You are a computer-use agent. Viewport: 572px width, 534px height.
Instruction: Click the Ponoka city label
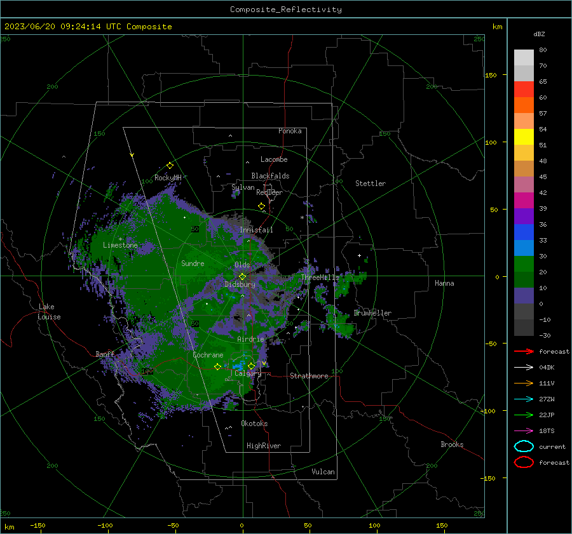[290, 131]
